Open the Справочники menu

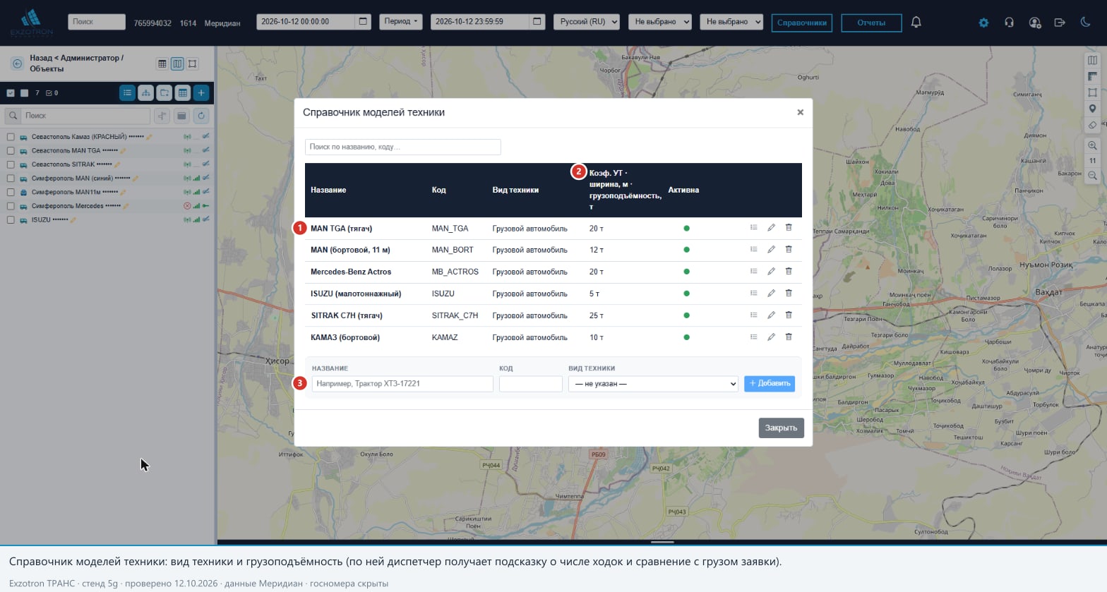802,23
